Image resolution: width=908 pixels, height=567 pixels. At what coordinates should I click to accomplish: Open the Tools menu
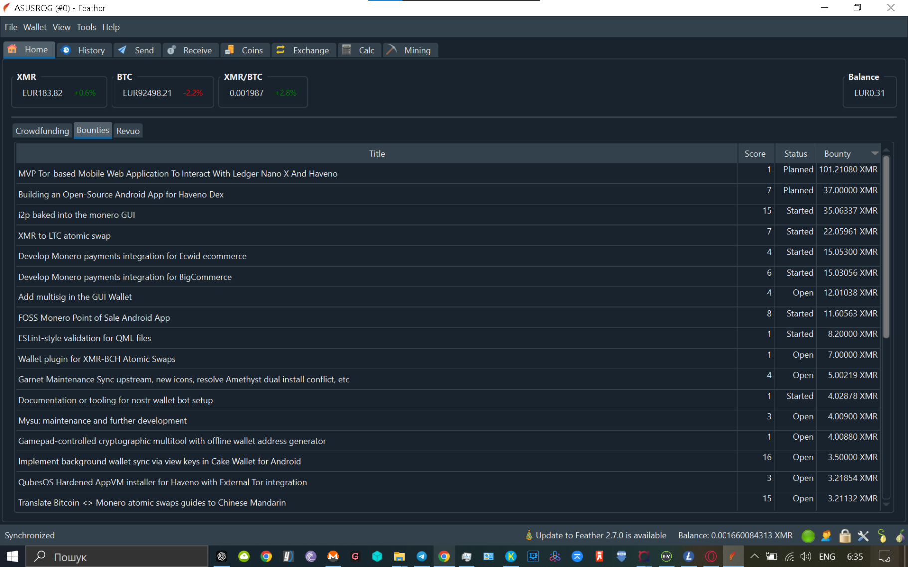tap(86, 27)
